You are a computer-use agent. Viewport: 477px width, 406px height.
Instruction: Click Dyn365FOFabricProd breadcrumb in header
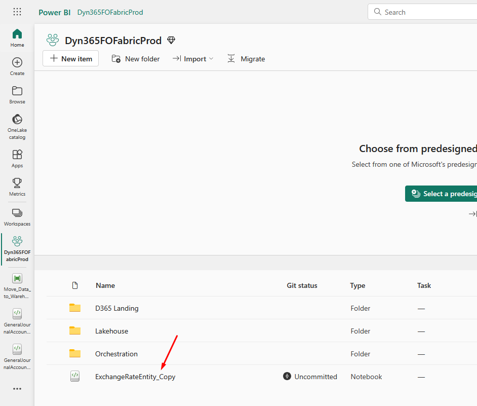click(x=110, y=12)
